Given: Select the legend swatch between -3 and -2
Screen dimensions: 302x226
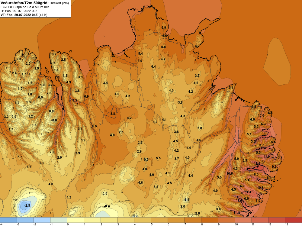Looking at the screenshot, I should coord(25,220).
